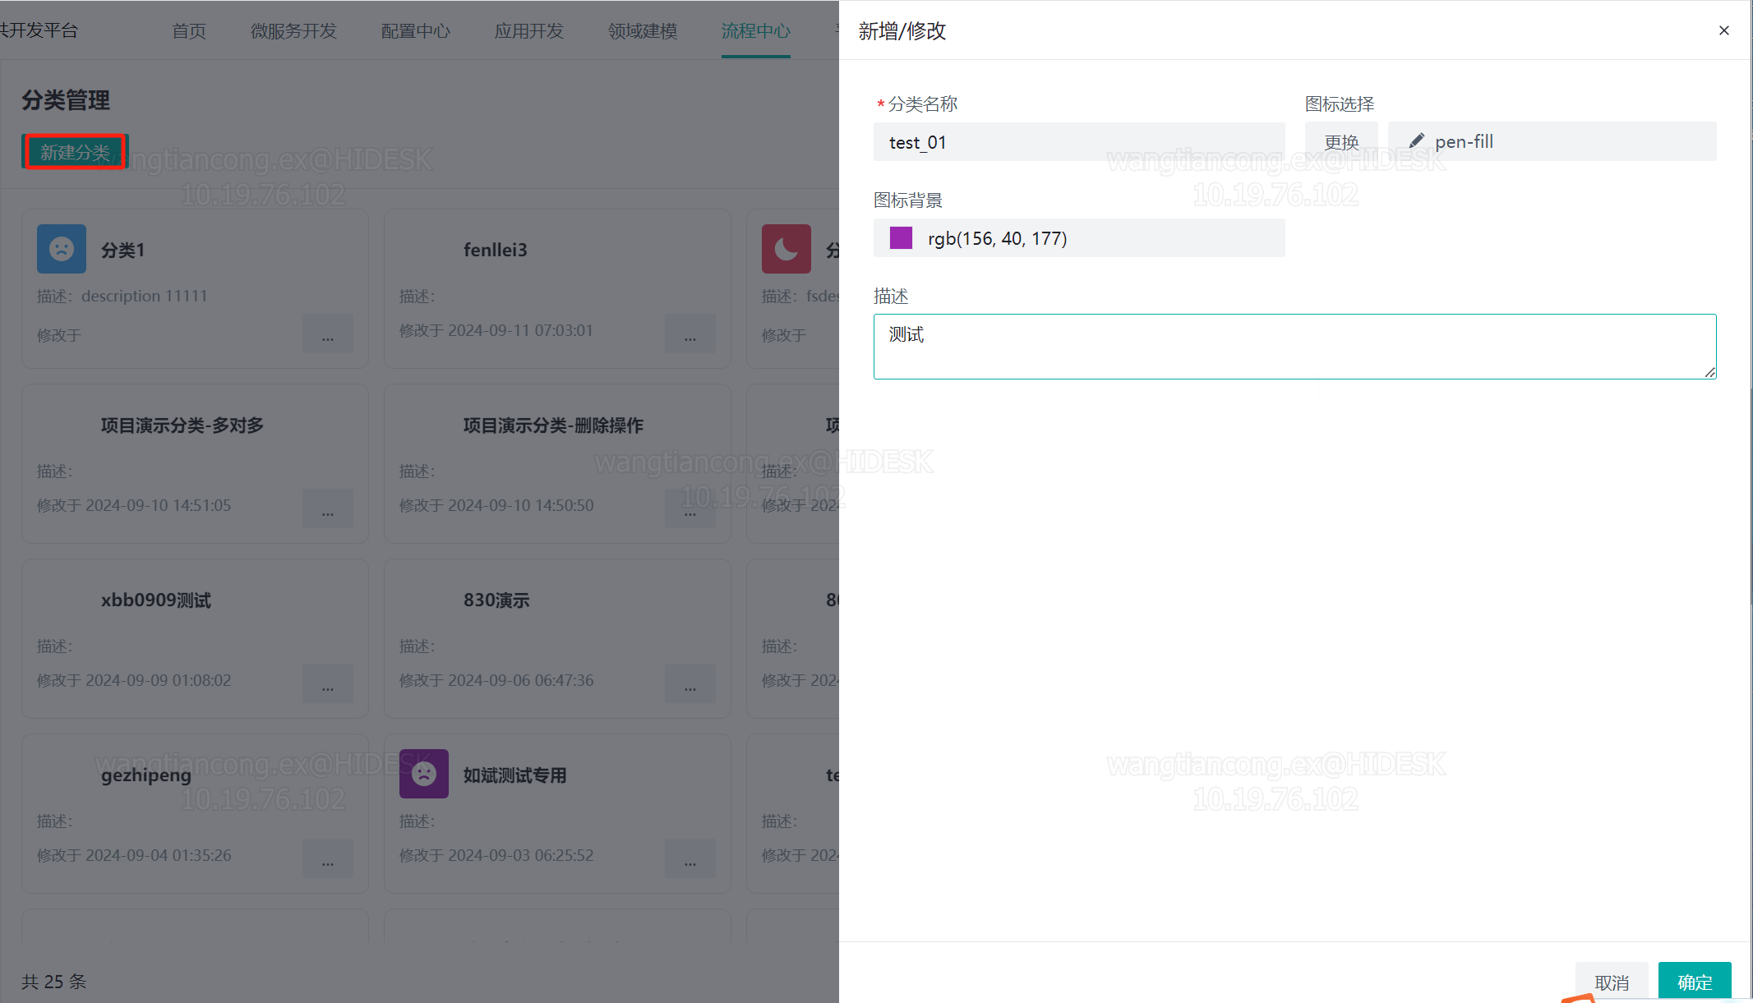
Task: Click the fenllei3 card title
Action: pos(496,250)
